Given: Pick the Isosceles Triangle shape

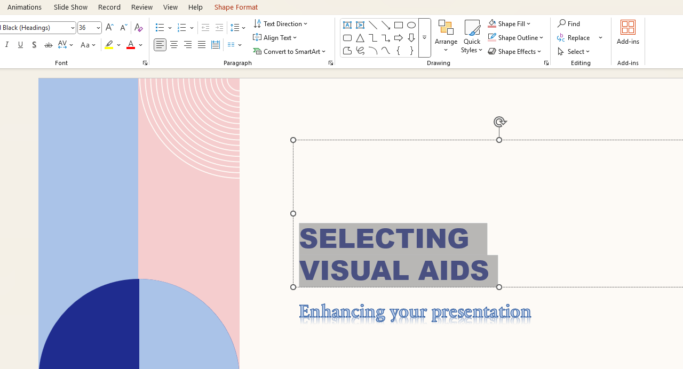Looking at the screenshot, I should tap(360, 38).
